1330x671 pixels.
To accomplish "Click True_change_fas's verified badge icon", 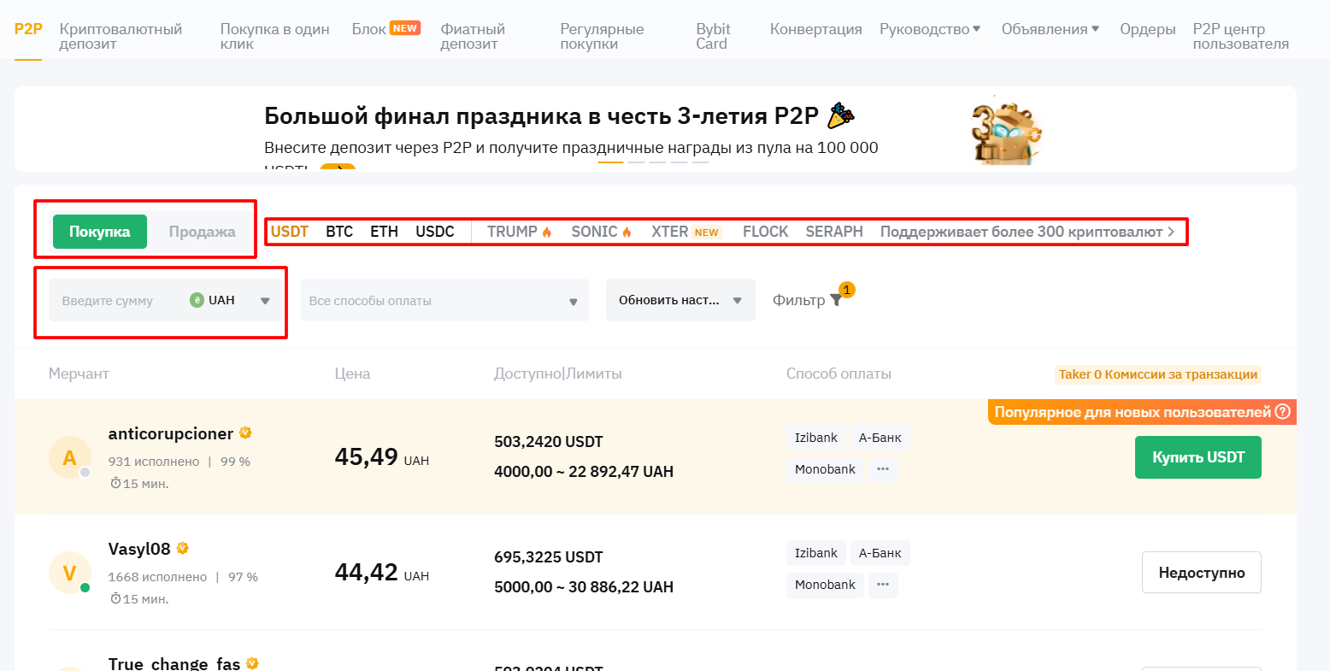I will point(252,663).
